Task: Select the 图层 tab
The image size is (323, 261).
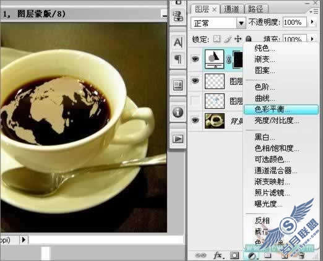Action: 202,9
